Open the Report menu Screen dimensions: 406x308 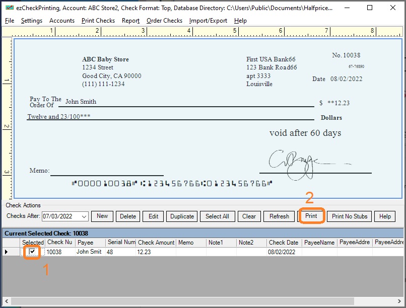pyautogui.click(x=130, y=21)
